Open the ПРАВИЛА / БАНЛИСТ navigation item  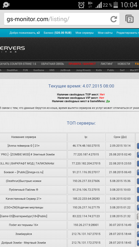[82, 64]
